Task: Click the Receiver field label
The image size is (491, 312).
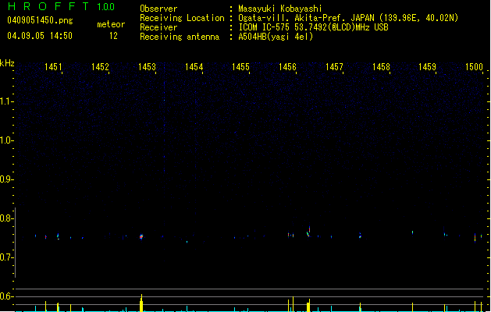Action: coord(158,27)
